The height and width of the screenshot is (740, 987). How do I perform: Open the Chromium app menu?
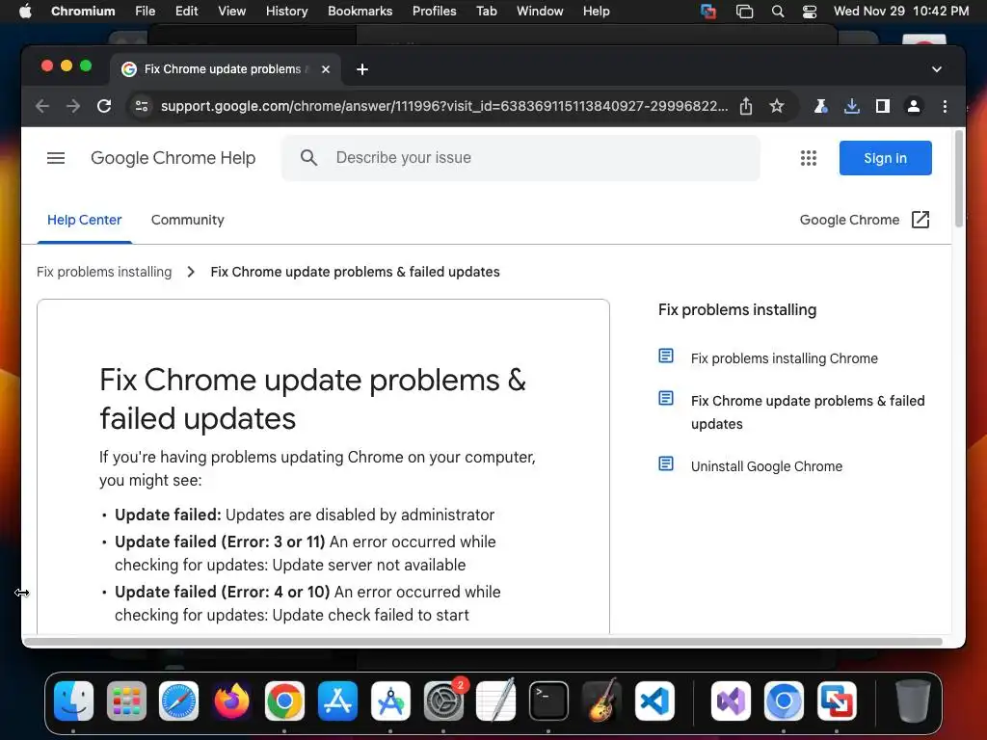pyautogui.click(x=83, y=12)
